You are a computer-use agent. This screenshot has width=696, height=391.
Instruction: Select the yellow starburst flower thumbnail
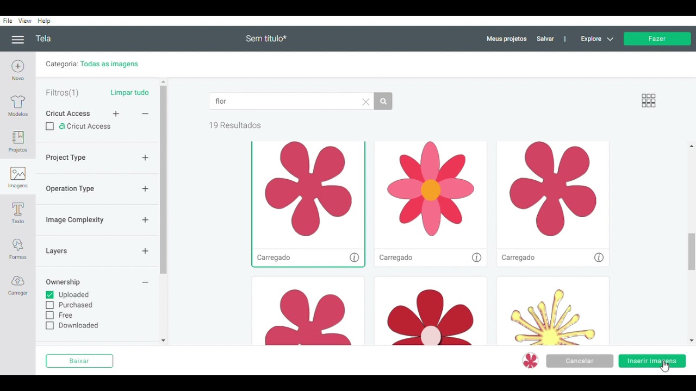coord(553,311)
